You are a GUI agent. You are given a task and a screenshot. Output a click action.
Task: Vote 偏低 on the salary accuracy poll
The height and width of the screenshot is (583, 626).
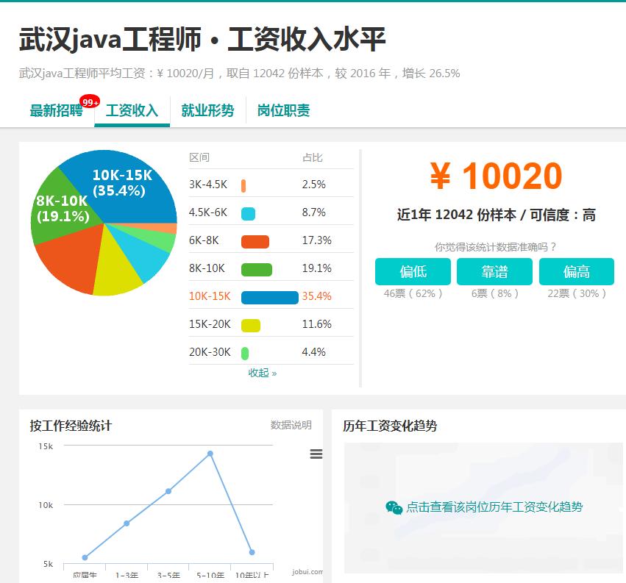tap(413, 271)
